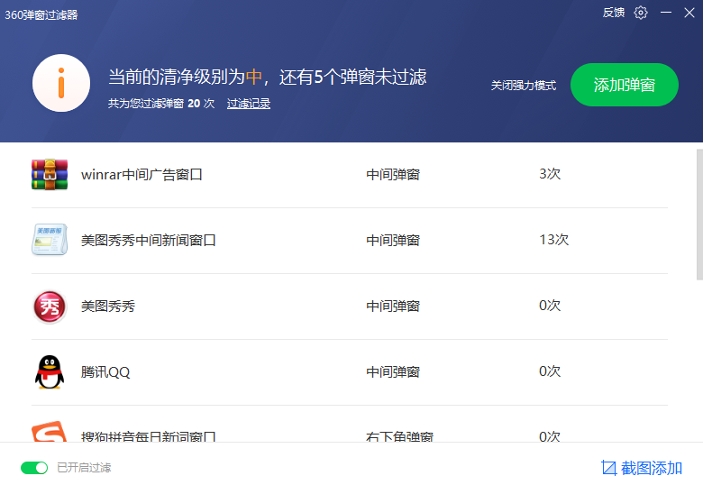
Task: Minimize the 360弹窗过滤器 window
Action: (x=666, y=13)
